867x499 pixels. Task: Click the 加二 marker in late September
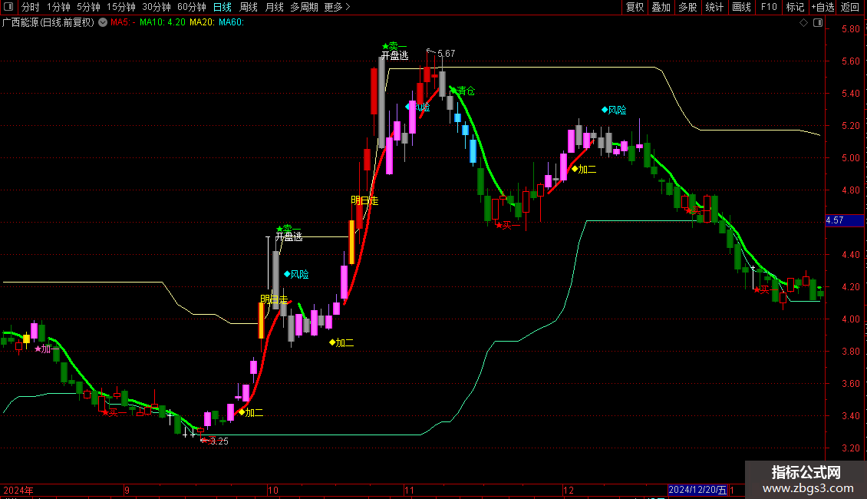tap(251, 413)
